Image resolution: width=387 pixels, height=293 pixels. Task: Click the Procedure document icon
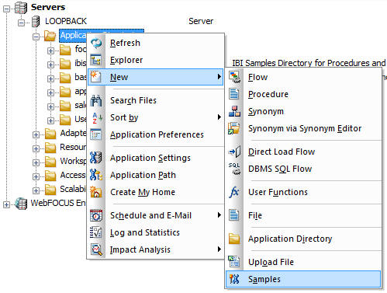[x=234, y=94]
